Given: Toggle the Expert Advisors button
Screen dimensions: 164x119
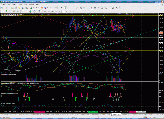Looking at the screenshot, I should click(x=51, y=8).
